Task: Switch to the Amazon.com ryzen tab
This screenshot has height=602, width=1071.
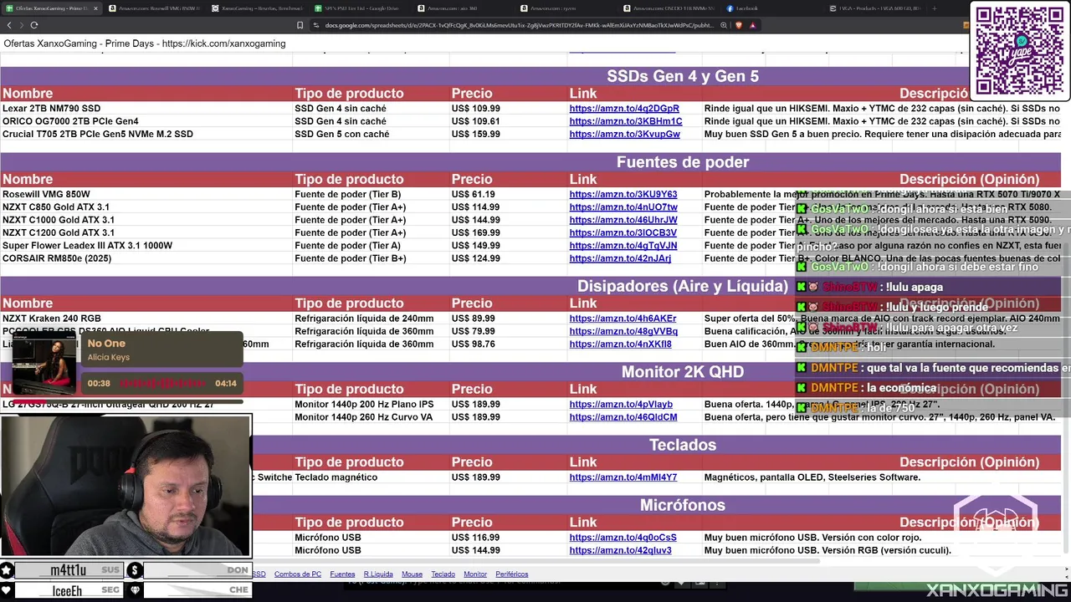Action: point(566,8)
